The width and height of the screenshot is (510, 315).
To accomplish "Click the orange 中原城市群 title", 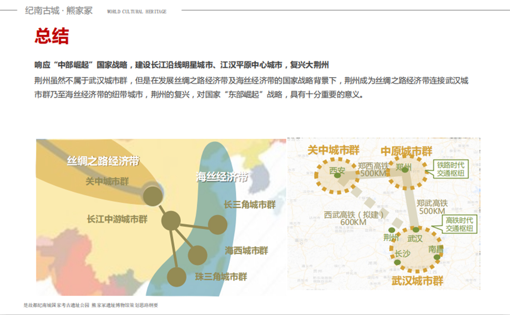I will [406, 152].
